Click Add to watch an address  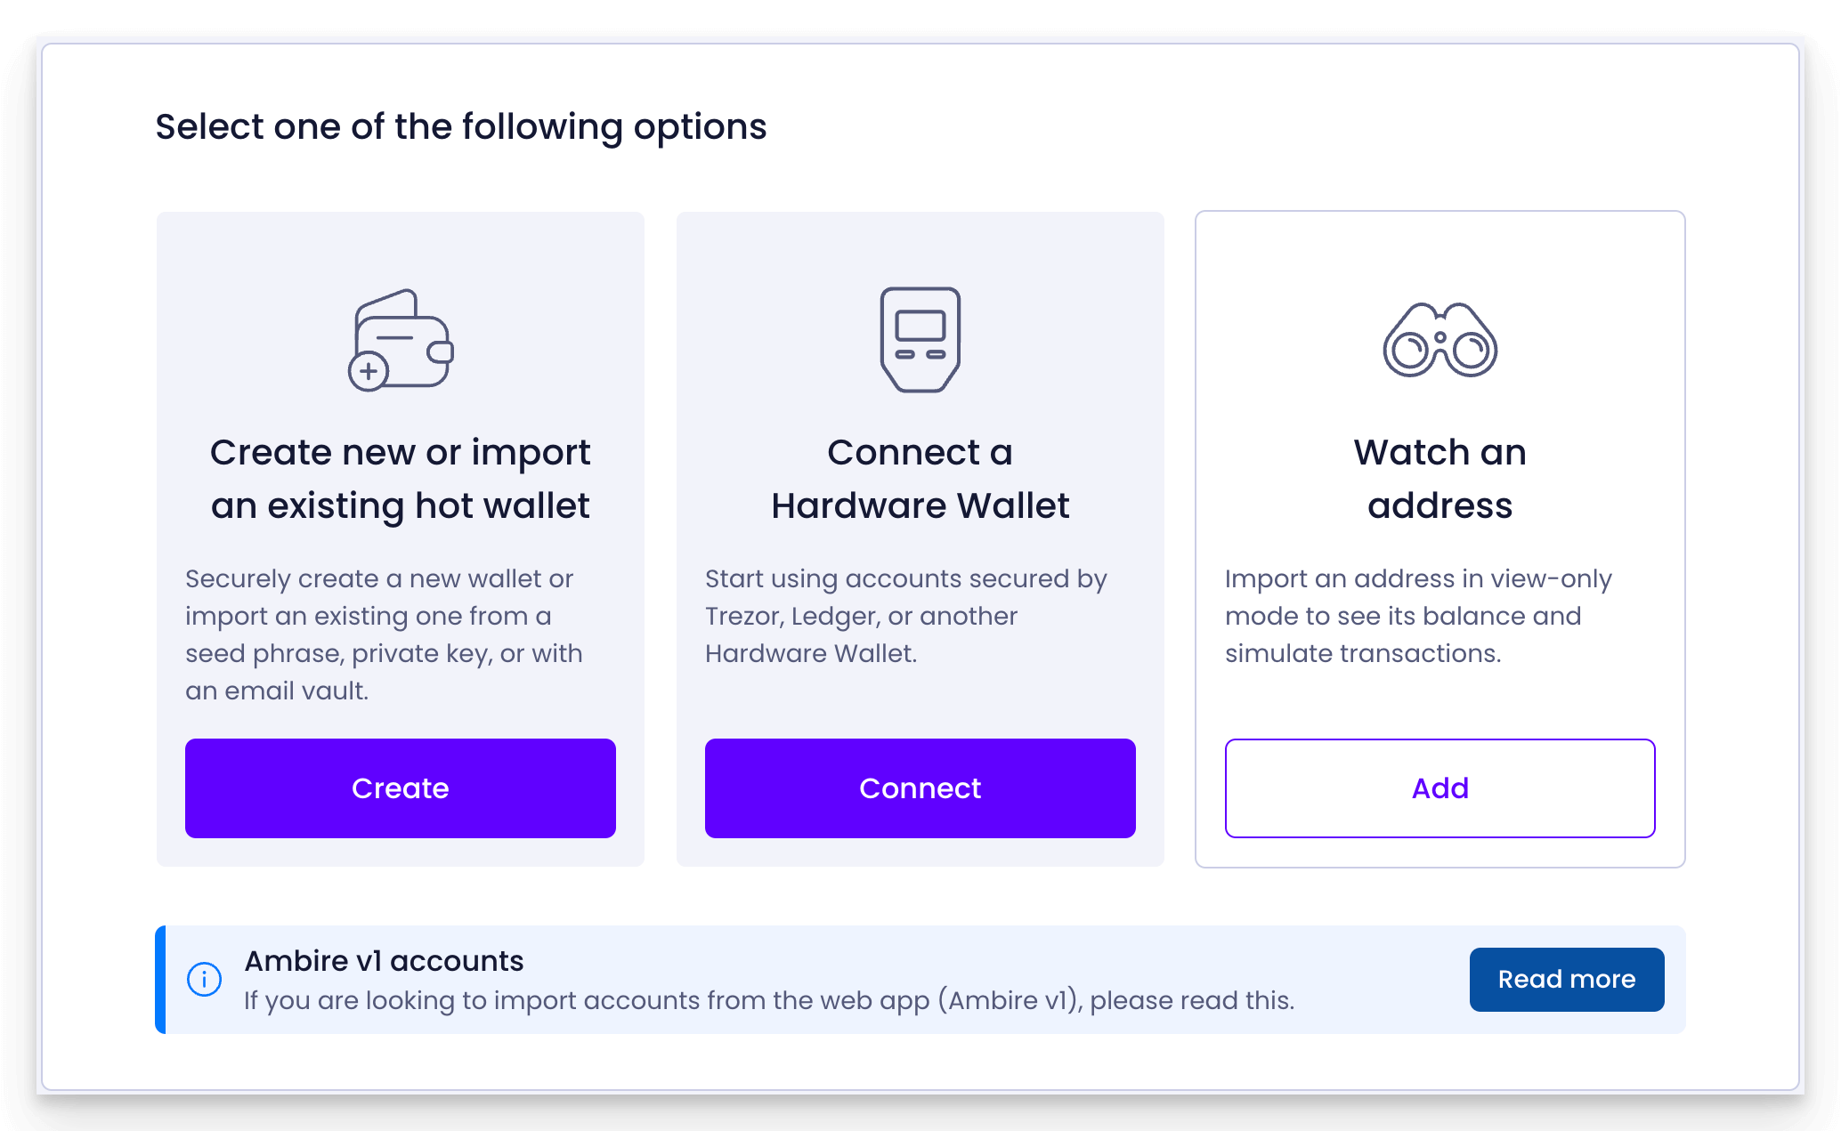(1440, 789)
